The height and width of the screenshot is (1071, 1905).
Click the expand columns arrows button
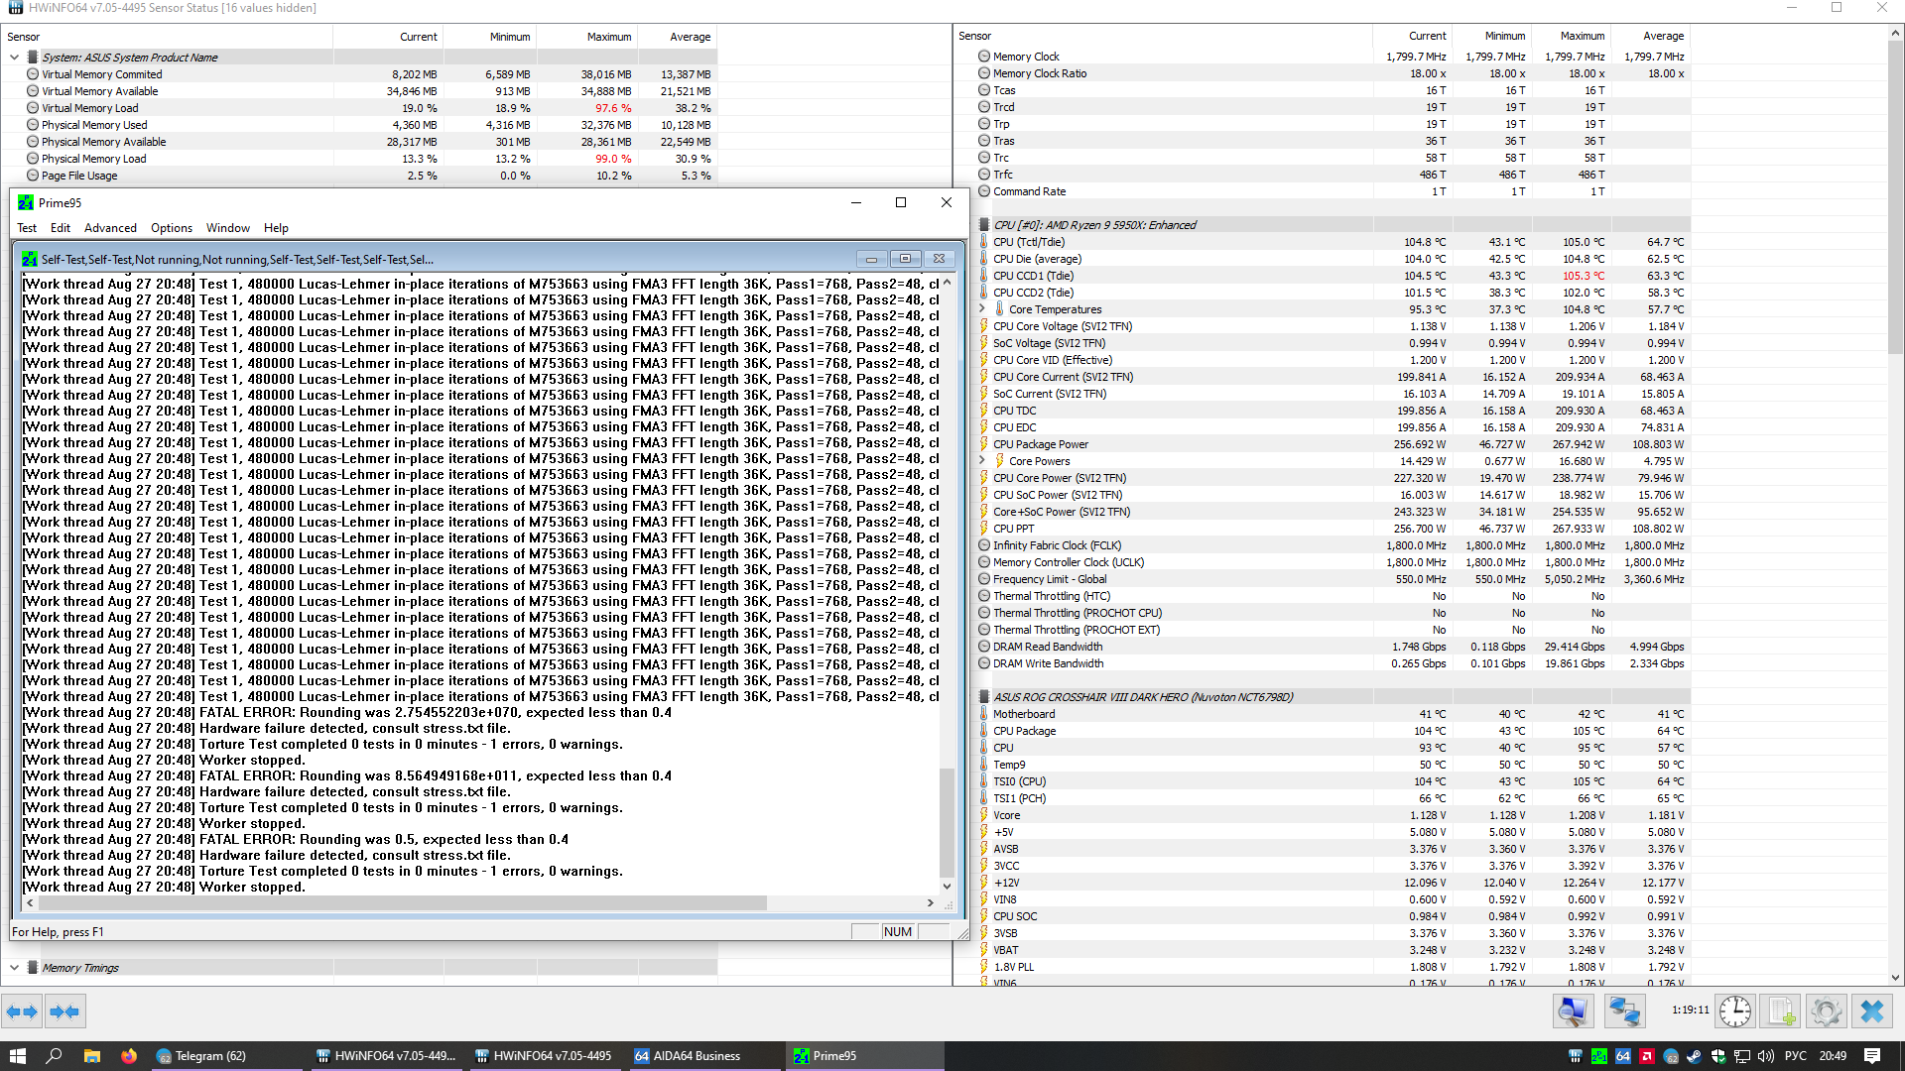tap(22, 1011)
